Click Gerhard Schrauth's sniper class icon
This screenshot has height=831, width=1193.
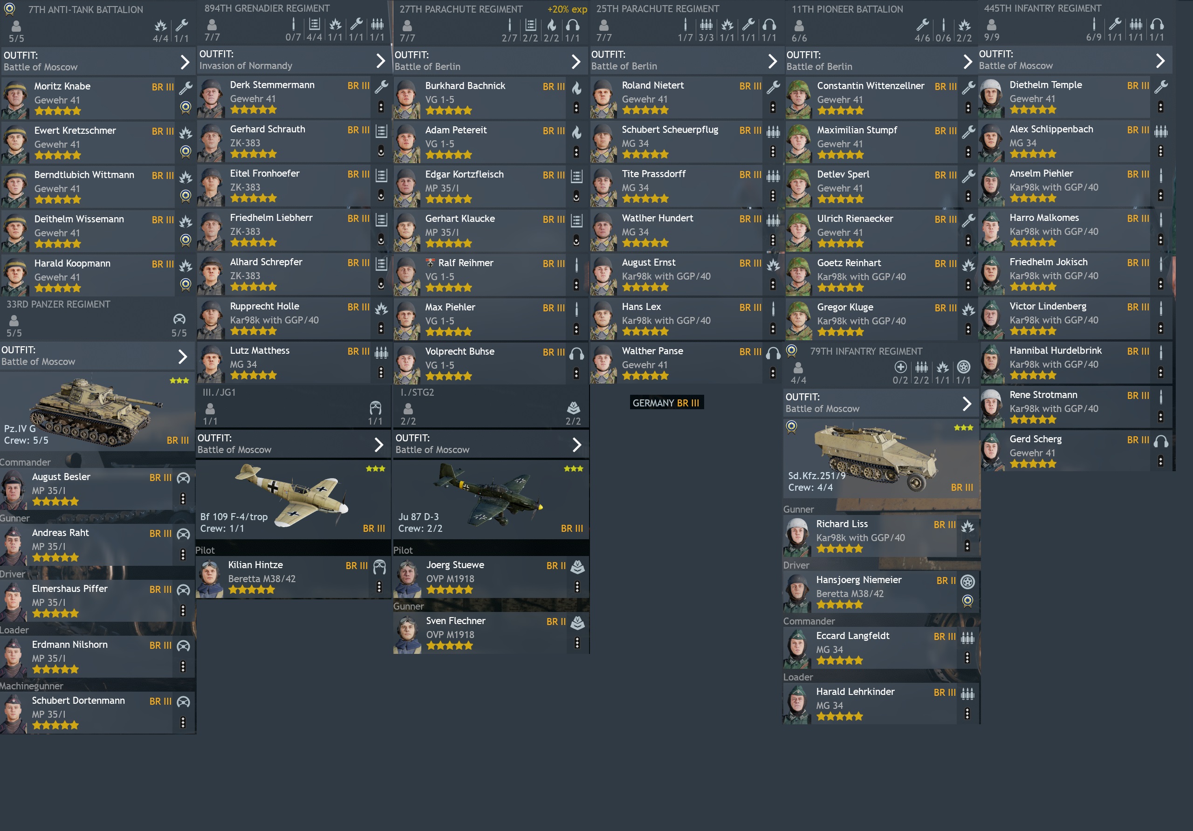click(x=381, y=130)
